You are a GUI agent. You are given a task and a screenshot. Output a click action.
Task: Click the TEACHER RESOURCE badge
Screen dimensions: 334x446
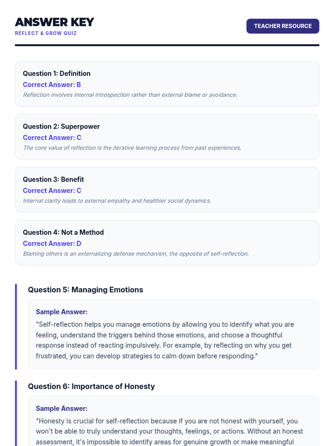[x=283, y=26]
